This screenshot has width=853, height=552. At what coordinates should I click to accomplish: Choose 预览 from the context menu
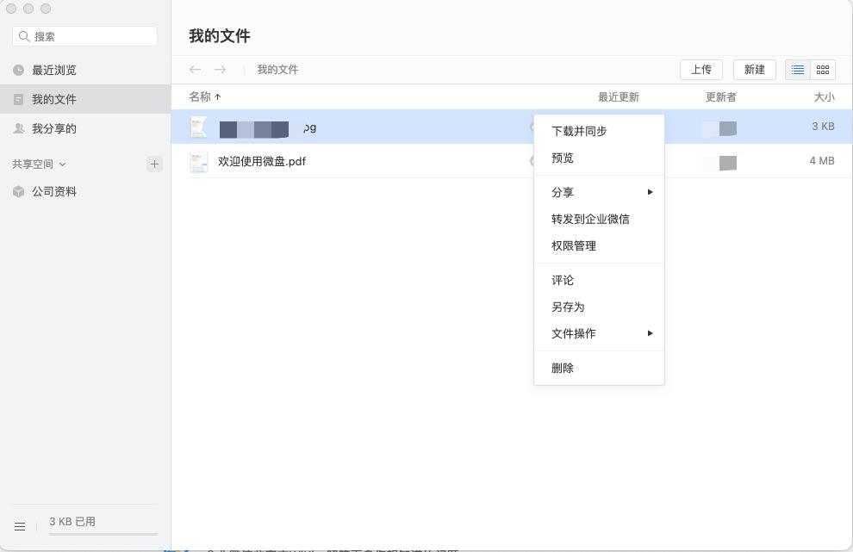point(563,158)
